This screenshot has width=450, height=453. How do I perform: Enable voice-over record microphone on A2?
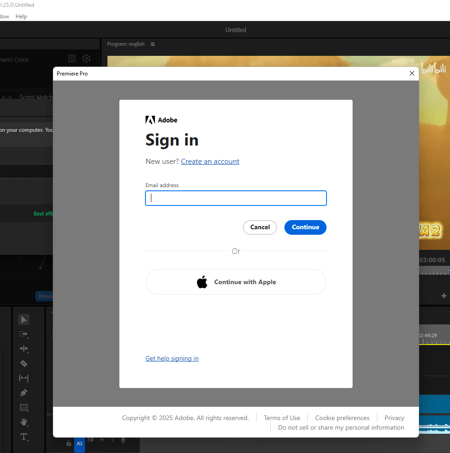(123, 440)
